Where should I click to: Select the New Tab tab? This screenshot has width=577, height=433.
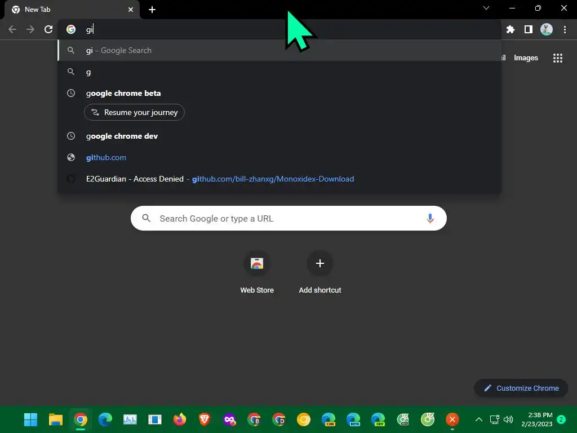72,10
